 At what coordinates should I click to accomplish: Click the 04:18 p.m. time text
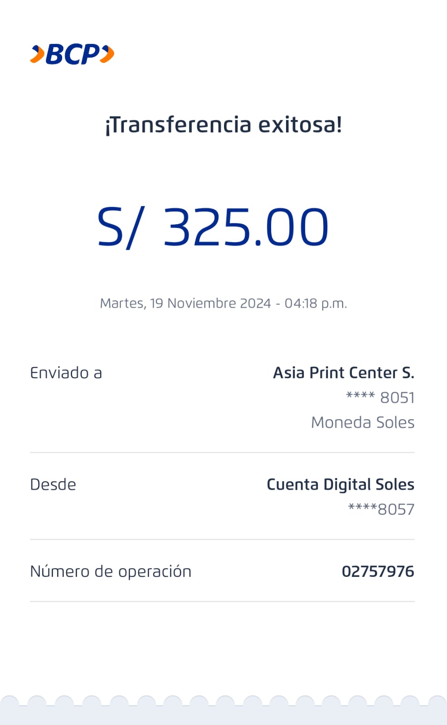[316, 303]
